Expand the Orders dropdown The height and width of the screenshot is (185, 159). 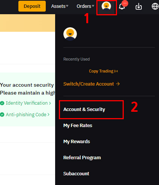pyautogui.click(x=85, y=6)
